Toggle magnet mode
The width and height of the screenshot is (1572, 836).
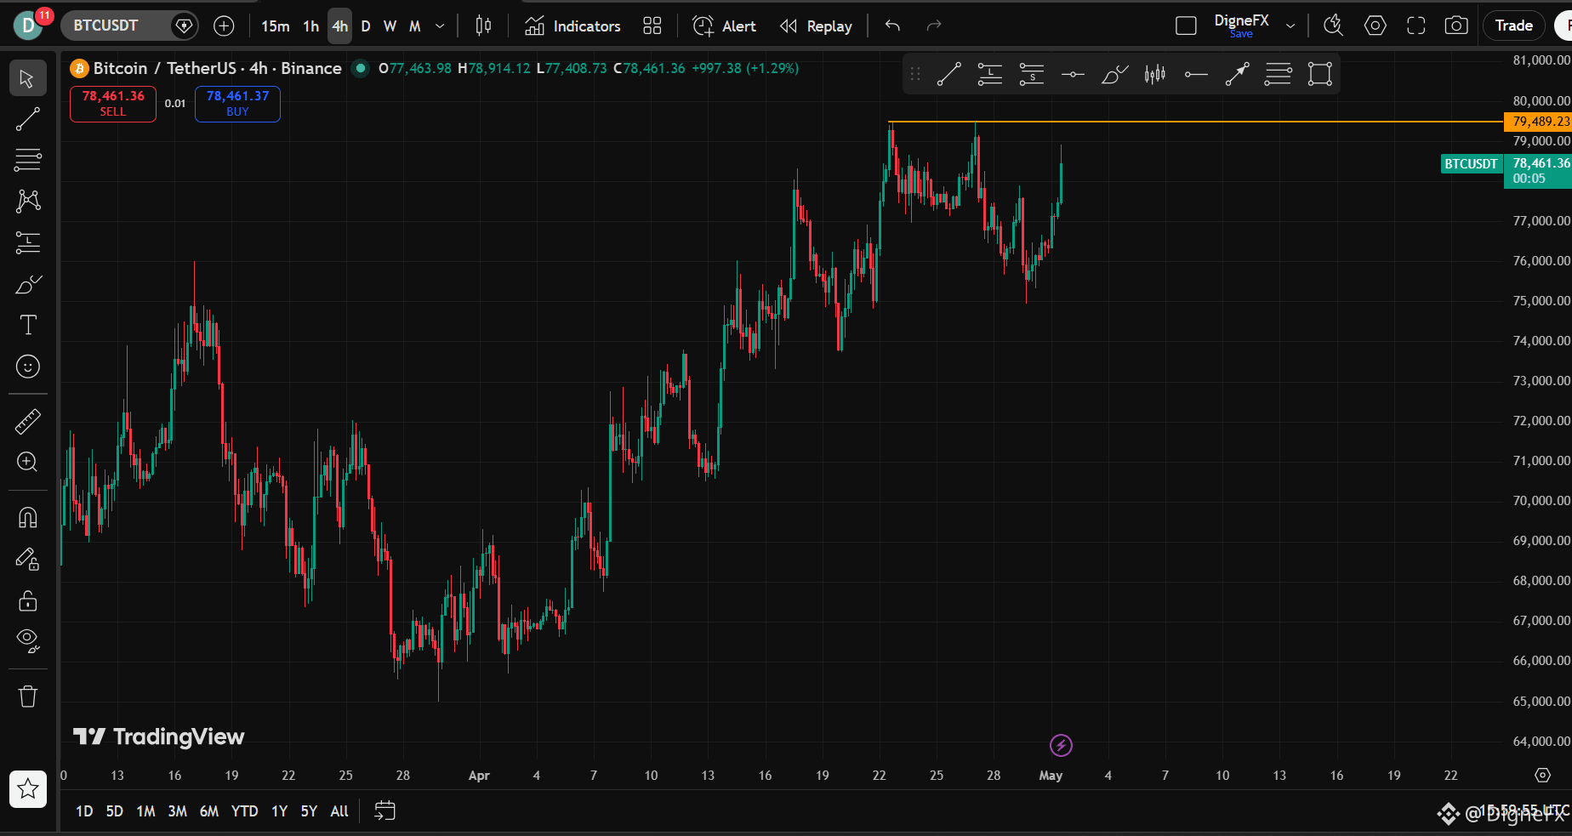coord(27,517)
